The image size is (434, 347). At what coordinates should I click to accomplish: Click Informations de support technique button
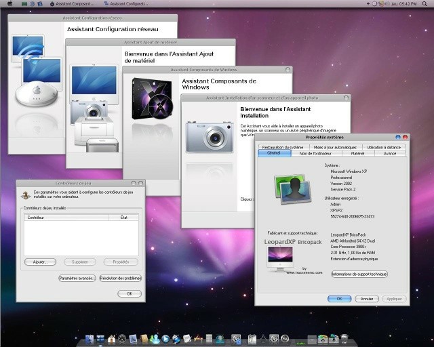[x=359, y=274]
